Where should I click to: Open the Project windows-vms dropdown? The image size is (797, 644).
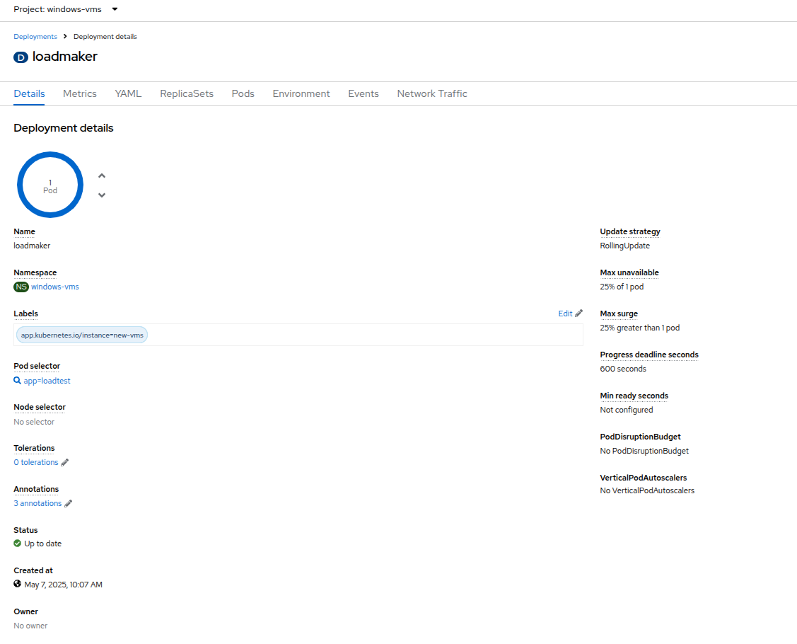tap(66, 10)
